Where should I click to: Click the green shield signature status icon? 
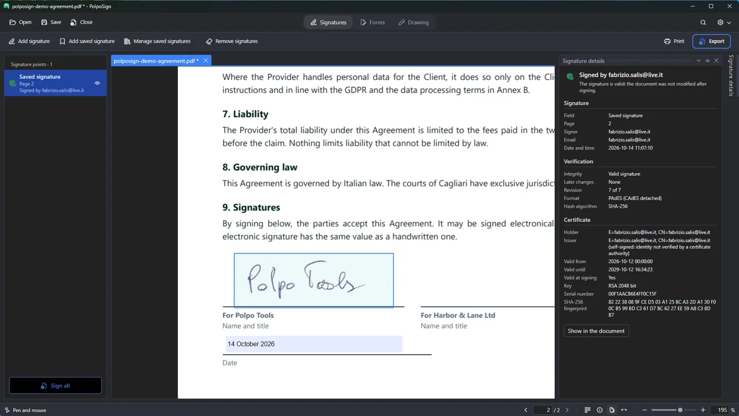point(570,77)
